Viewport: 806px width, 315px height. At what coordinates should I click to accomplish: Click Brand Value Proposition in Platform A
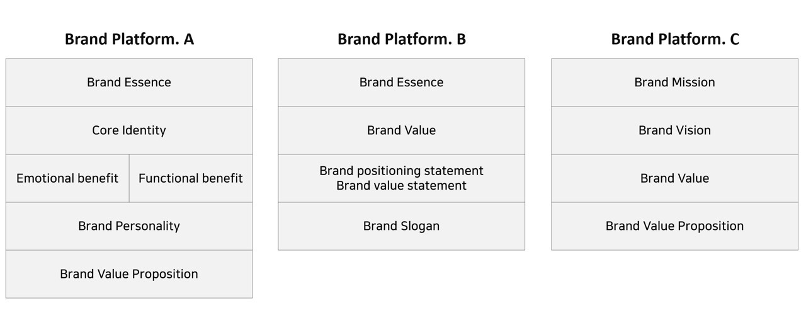(129, 274)
